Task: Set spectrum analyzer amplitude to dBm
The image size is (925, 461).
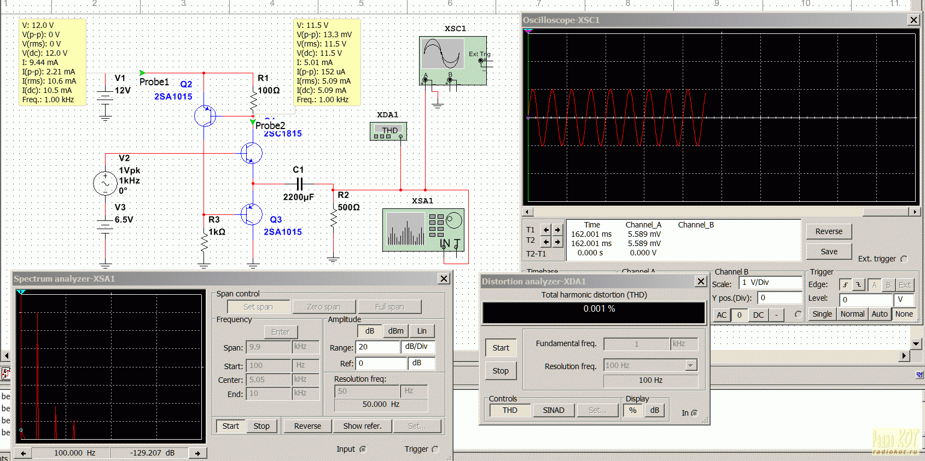Action: click(x=395, y=331)
